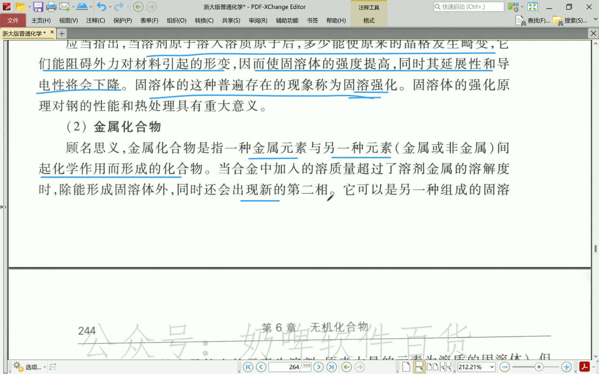The height and width of the screenshot is (374, 599).
Task: Click the PDF-XChange app logo icon
Action: click(x=7, y=7)
